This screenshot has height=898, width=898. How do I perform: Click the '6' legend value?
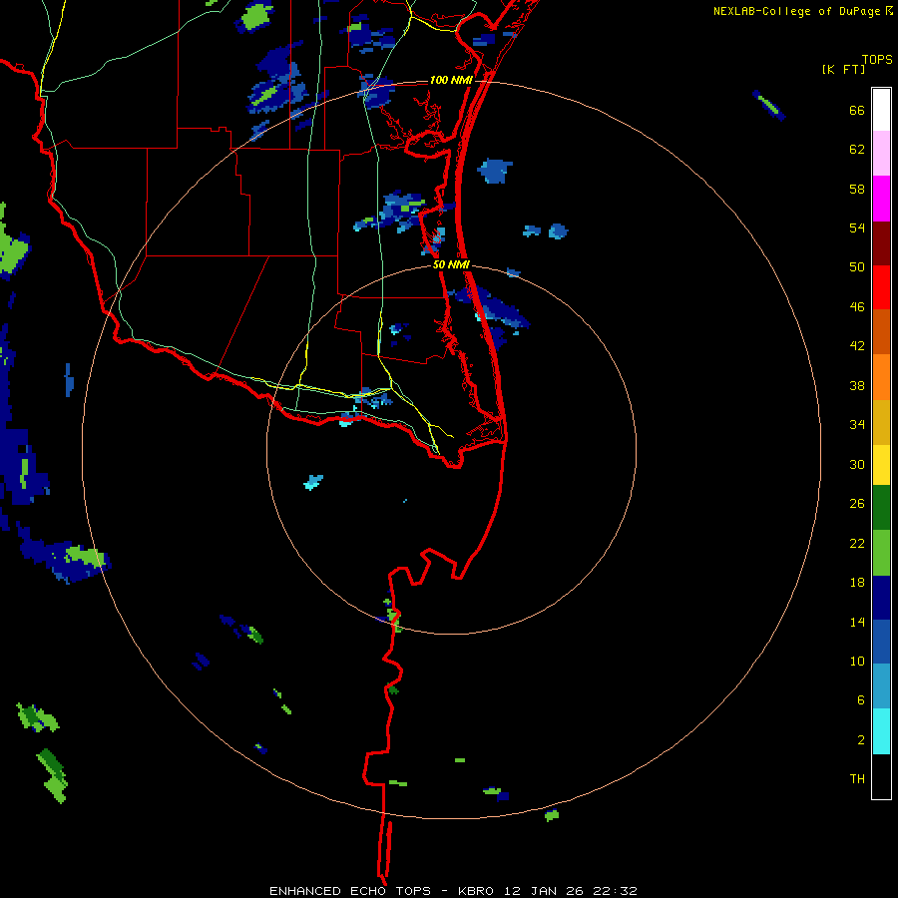tap(860, 699)
